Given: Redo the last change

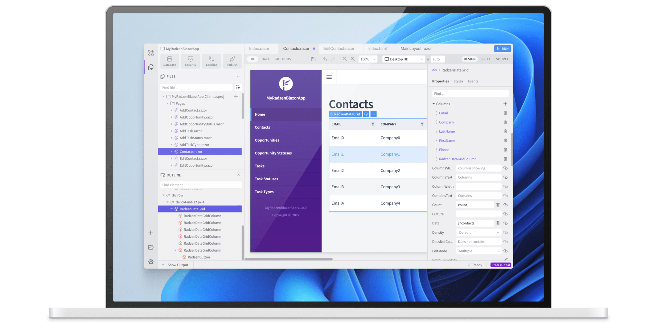Looking at the screenshot, I should point(333,59).
